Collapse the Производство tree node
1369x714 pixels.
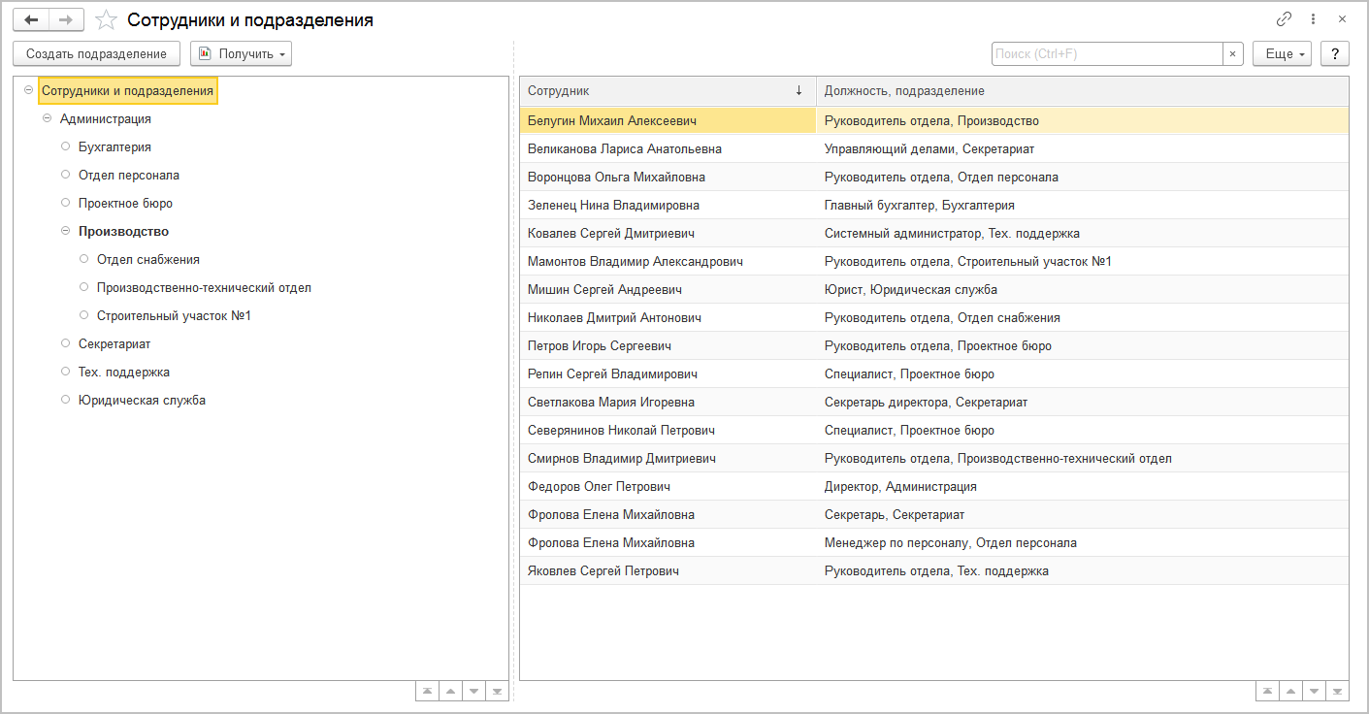click(66, 232)
